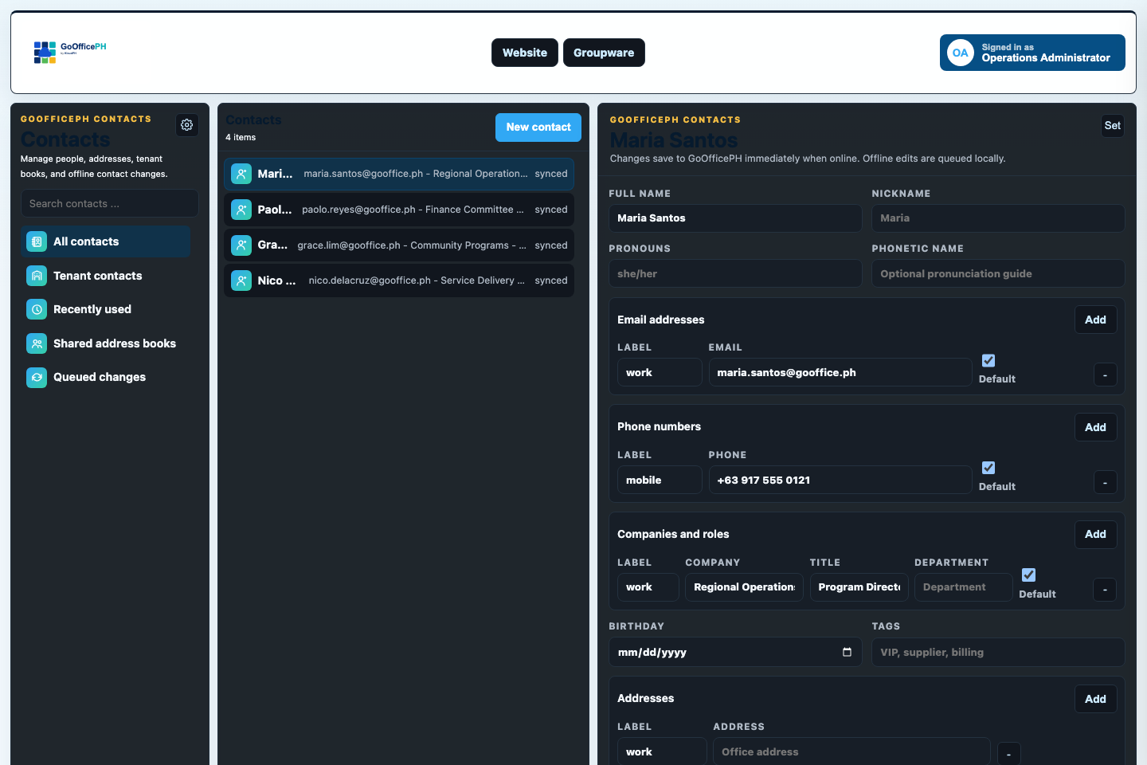Open the Signed in as account panel
The height and width of the screenshot is (765, 1147).
tap(1032, 53)
